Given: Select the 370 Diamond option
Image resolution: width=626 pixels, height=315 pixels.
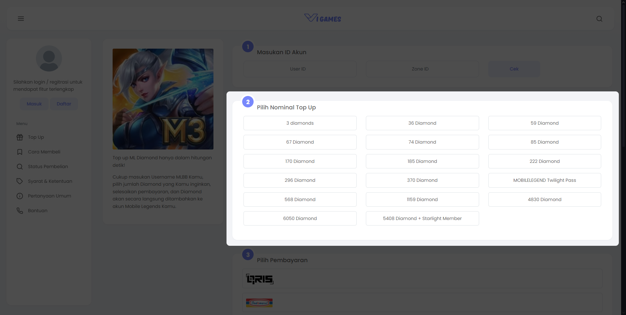Looking at the screenshot, I should point(422,180).
